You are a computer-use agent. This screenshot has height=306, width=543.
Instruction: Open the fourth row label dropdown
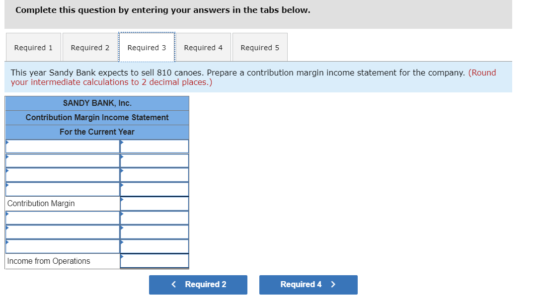pyautogui.click(x=62, y=189)
